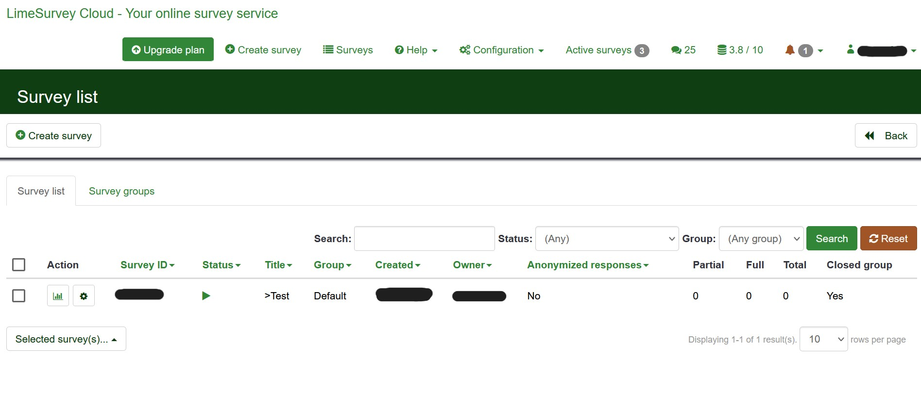Change rows per page dropdown showing 10
This screenshot has height=394, width=921.
(x=823, y=339)
